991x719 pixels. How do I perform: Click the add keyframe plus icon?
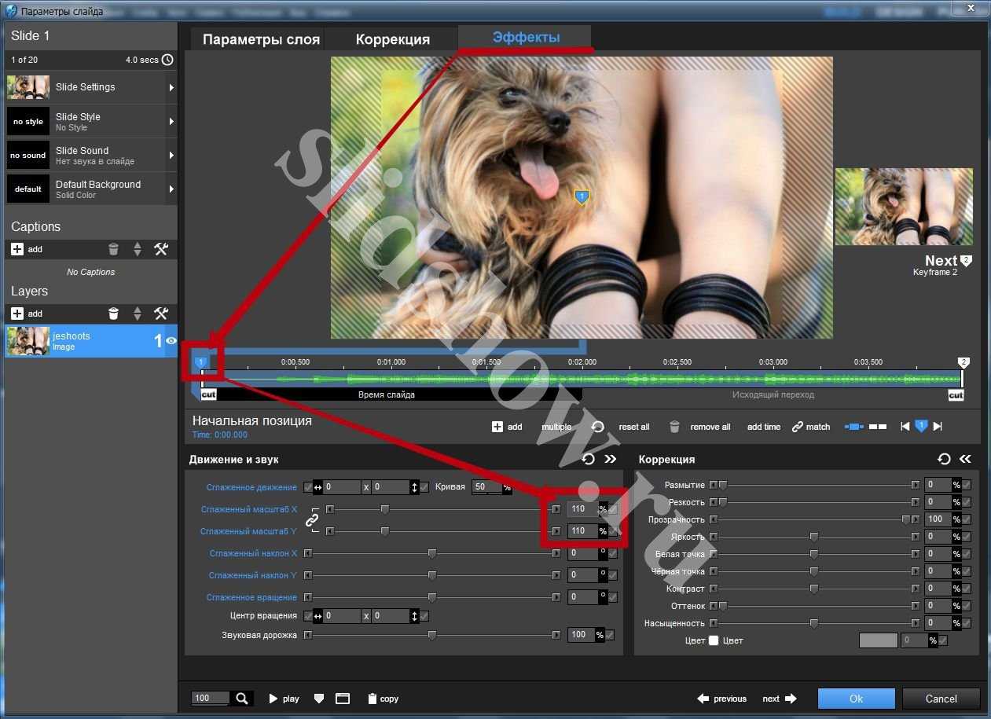497,427
